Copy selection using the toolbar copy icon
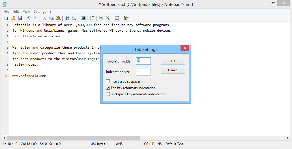This screenshot has height=149, width=292. click(51, 18)
